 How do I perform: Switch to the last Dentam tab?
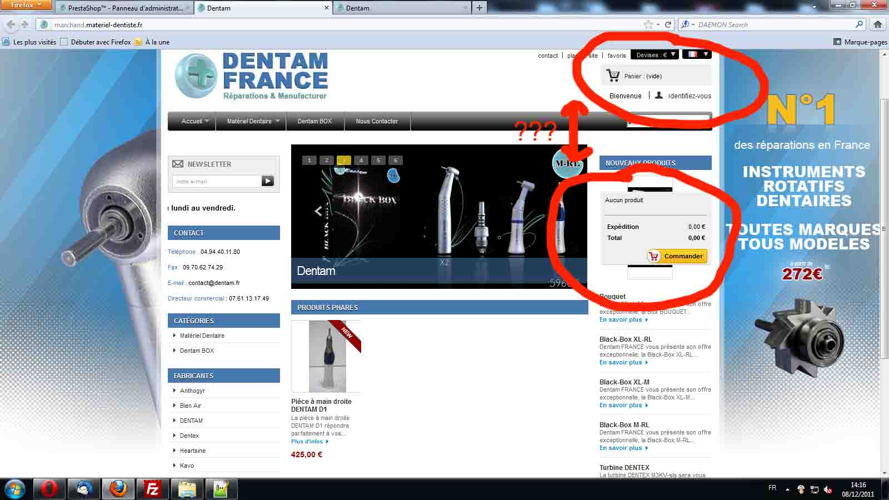tap(401, 8)
